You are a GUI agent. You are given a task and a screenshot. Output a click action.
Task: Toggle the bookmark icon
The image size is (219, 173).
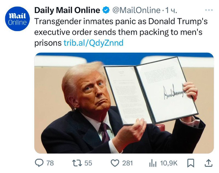click(191, 163)
